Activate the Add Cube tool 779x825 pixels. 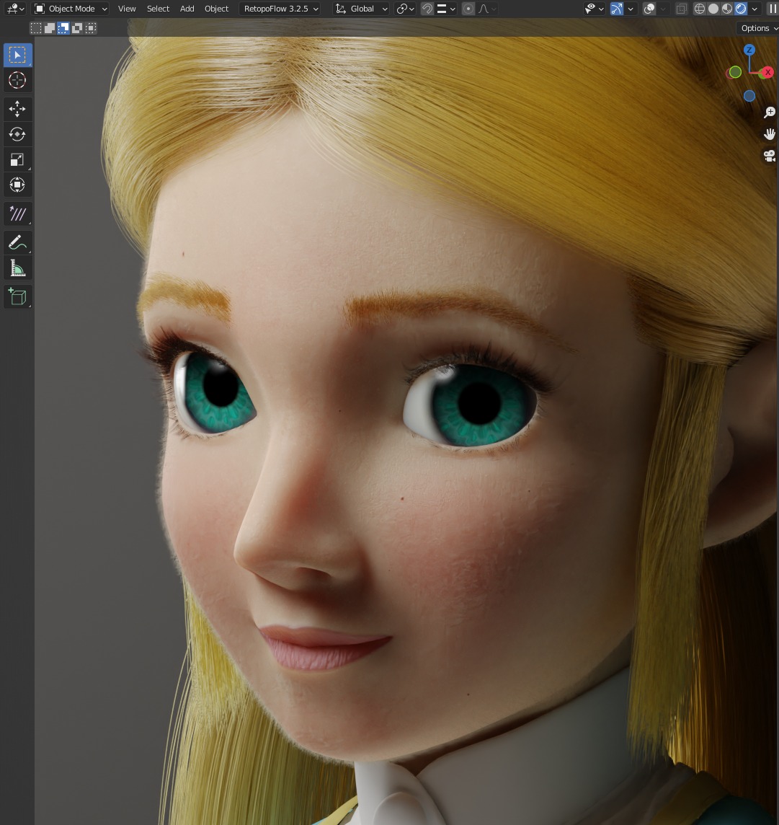pos(17,296)
